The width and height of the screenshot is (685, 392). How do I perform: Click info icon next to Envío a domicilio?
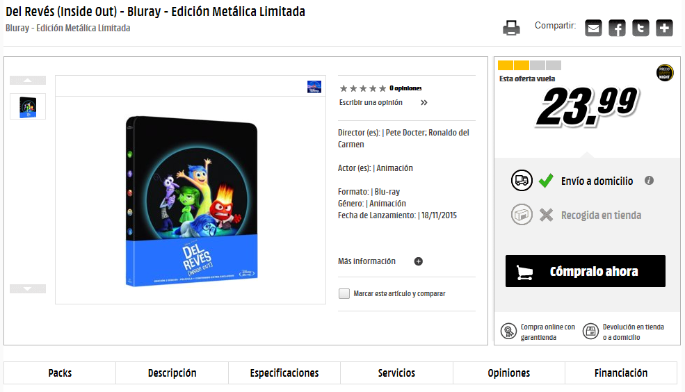[x=649, y=180]
